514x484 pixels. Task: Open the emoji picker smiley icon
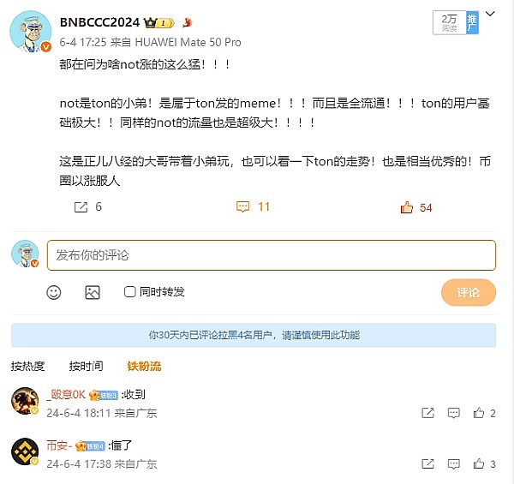pyautogui.click(x=54, y=292)
